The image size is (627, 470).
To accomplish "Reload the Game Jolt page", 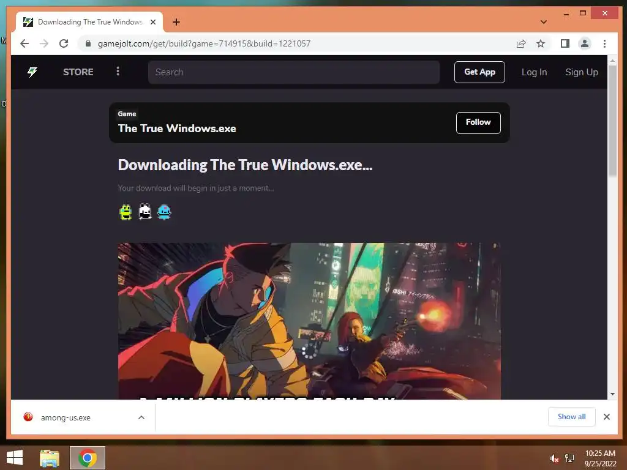I will [64, 43].
